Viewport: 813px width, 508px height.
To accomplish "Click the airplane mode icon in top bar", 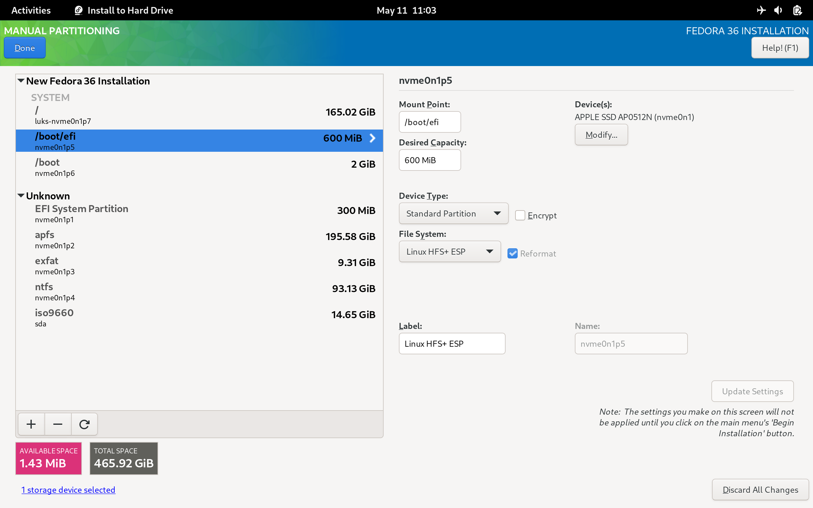I will (761, 10).
